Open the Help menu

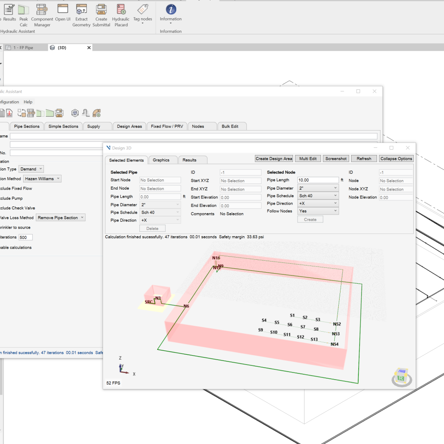(x=28, y=102)
